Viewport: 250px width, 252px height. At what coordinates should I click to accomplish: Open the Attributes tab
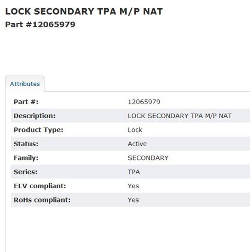click(x=25, y=84)
